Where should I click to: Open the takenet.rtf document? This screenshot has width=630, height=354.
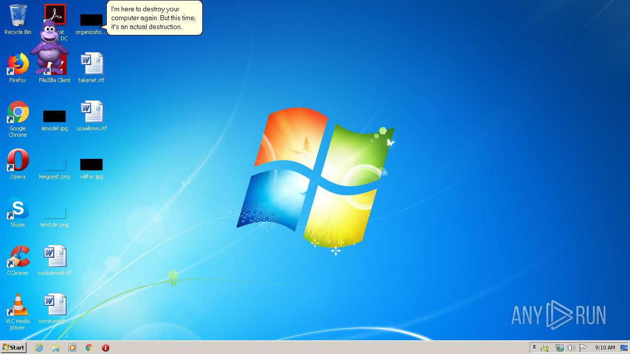pos(92,68)
